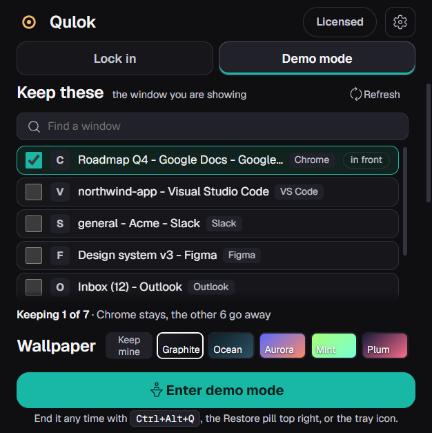Switch to the Demo mode tab
The height and width of the screenshot is (433, 432).
click(x=317, y=59)
